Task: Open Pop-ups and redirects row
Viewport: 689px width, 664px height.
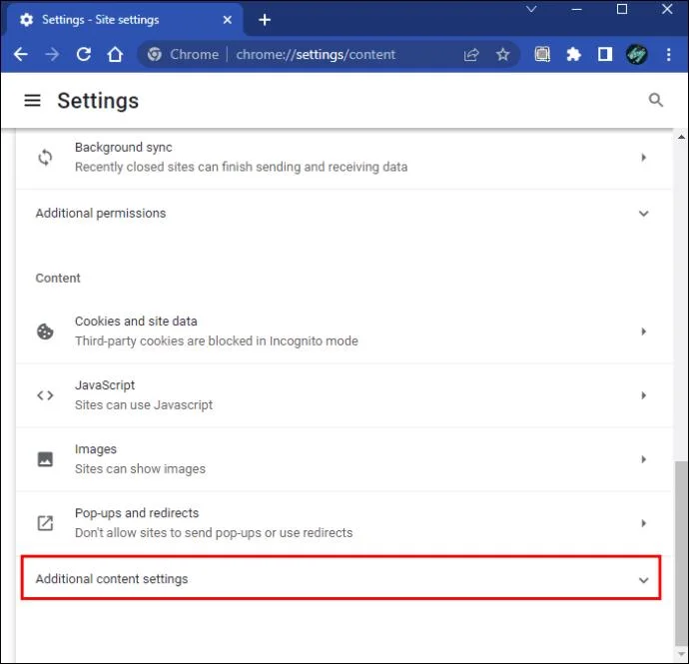Action: tap(344, 523)
